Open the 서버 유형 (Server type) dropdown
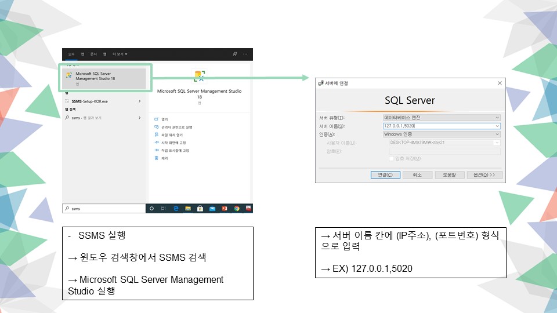 pos(442,118)
